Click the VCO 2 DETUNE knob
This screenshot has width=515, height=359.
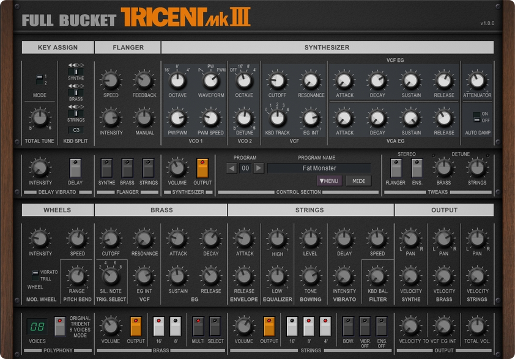(x=245, y=118)
